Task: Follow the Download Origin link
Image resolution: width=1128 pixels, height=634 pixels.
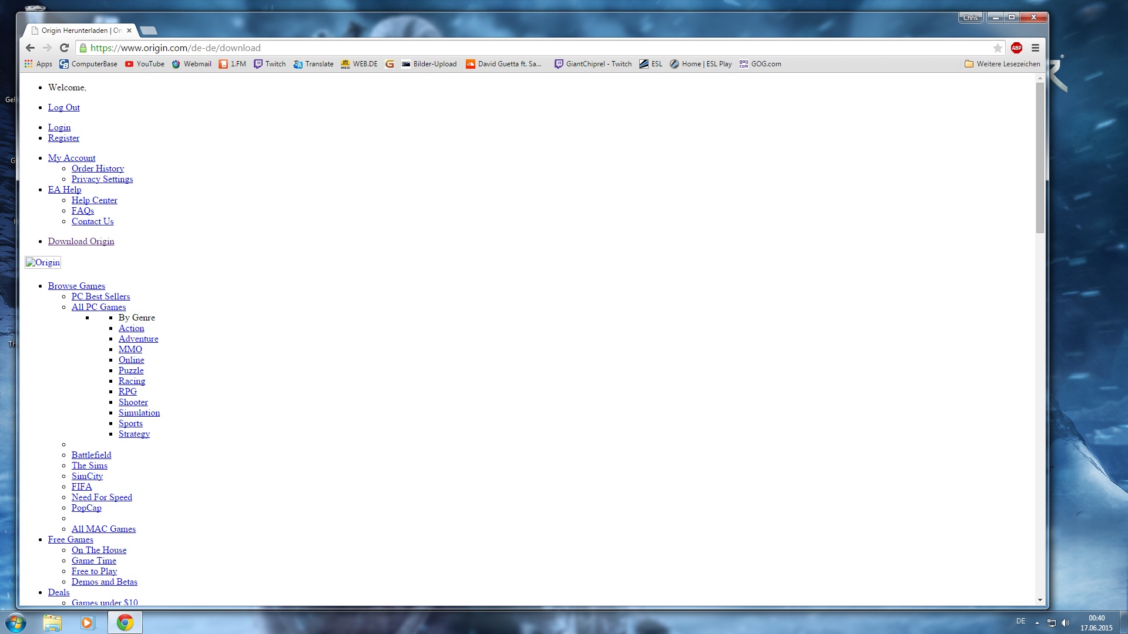Action: coord(81,241)
